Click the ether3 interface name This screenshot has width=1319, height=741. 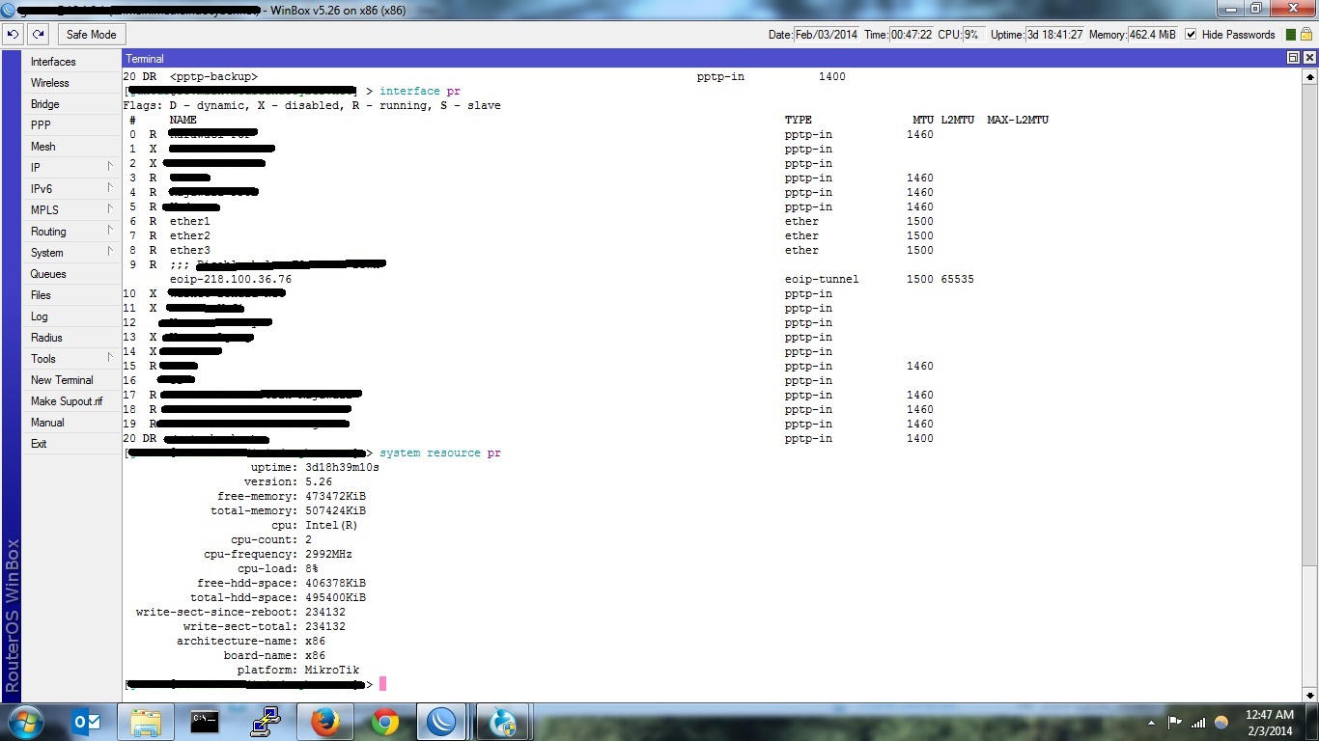pyautogui.click(x=189, y=250)
